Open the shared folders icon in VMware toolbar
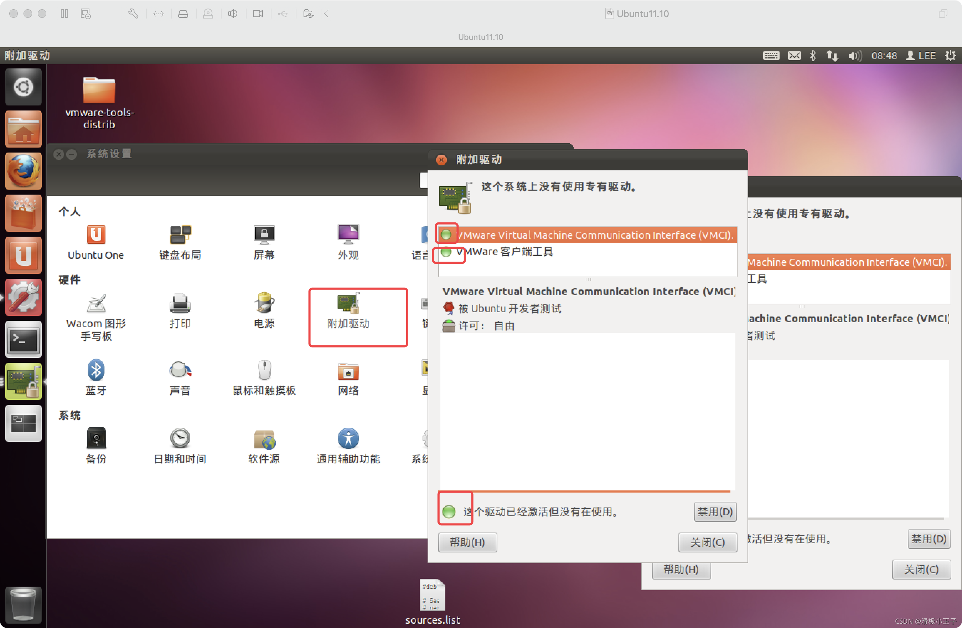 coord(309,14)
